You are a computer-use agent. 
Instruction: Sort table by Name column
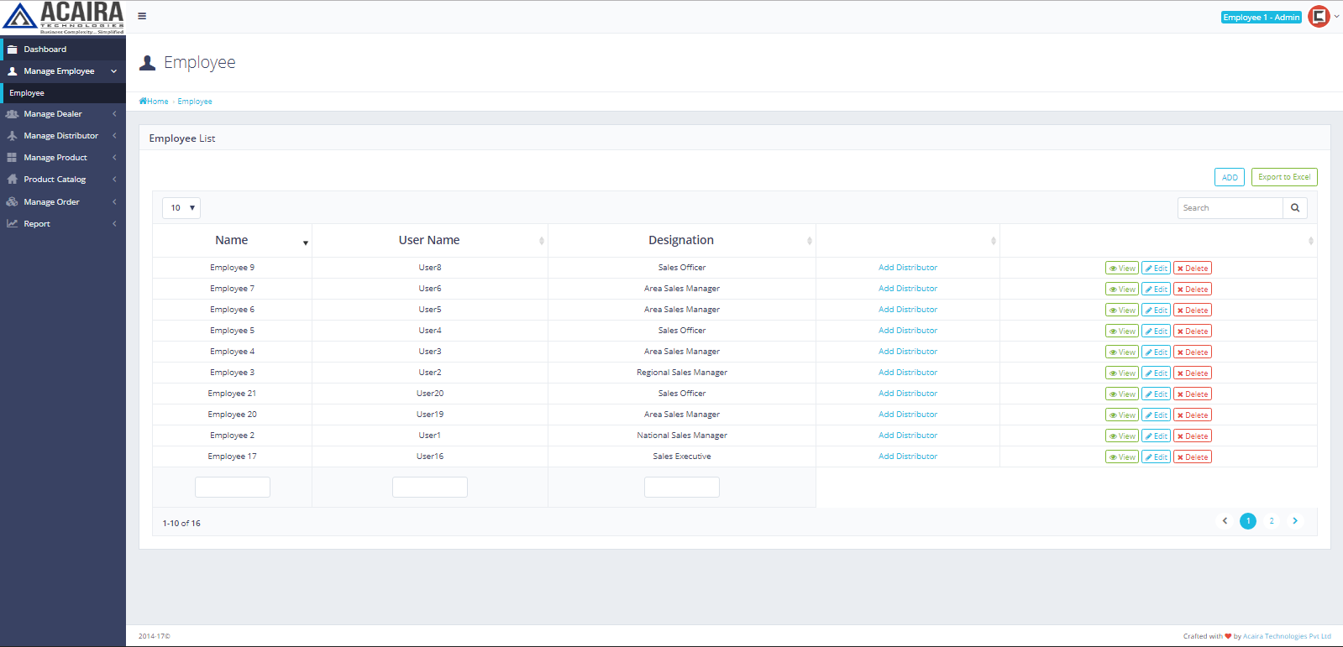pos(232,241)
